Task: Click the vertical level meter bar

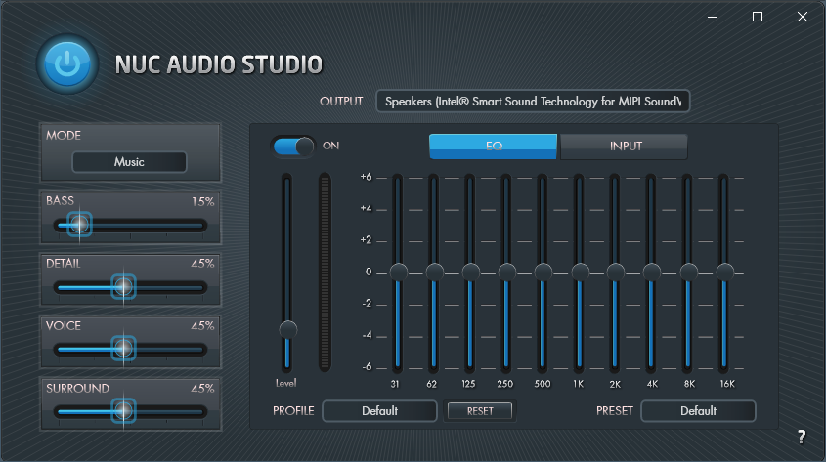Action: [x=326, y=273]
